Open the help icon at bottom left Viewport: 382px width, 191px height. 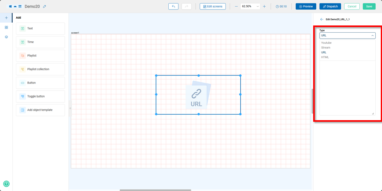[6, 184]
